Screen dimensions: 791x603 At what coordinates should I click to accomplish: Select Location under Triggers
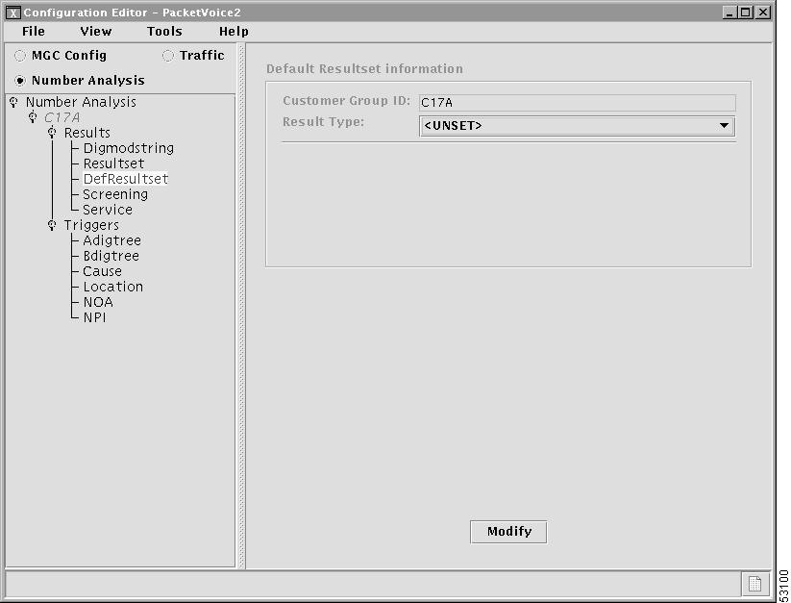coord(113,287)
